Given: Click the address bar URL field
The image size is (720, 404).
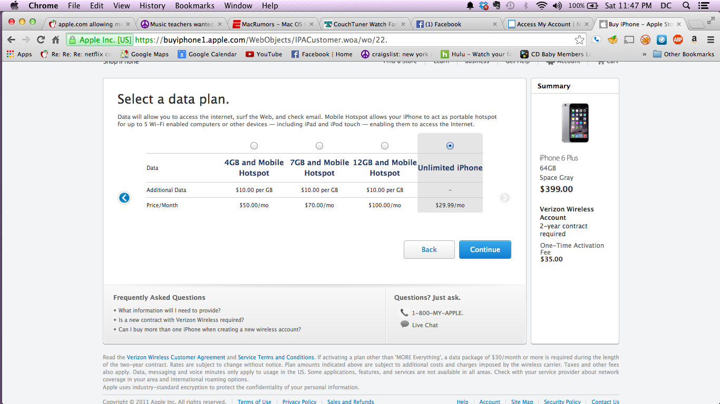Looking at the screenshot, I should (x=353, y=40).
